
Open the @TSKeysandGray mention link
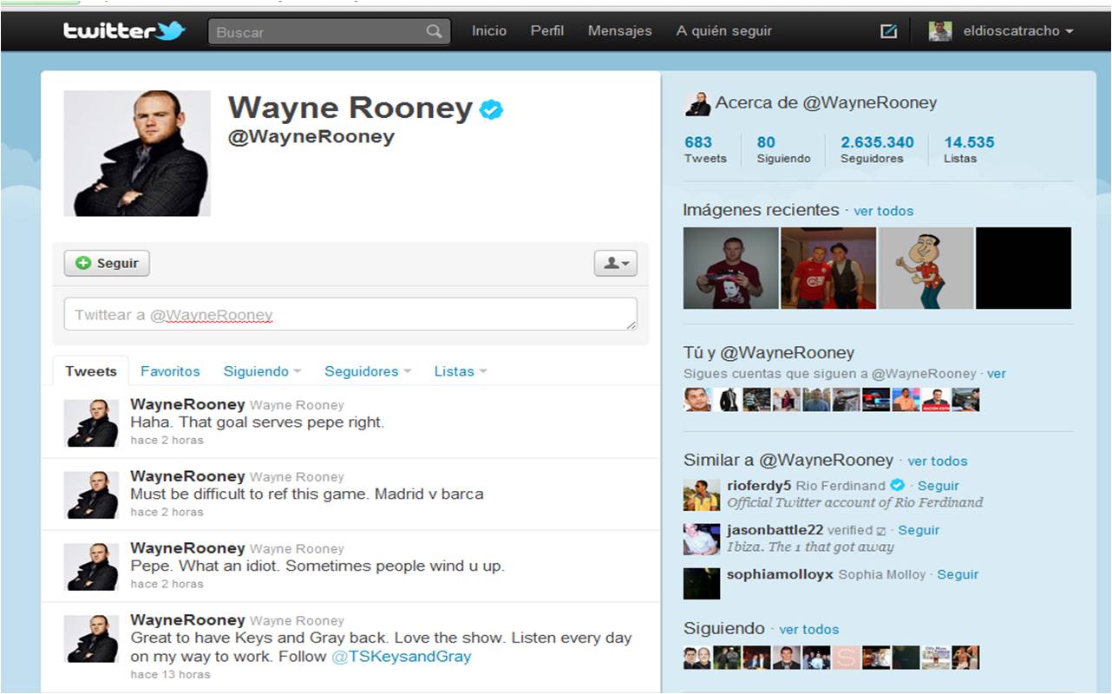[401, 657]
